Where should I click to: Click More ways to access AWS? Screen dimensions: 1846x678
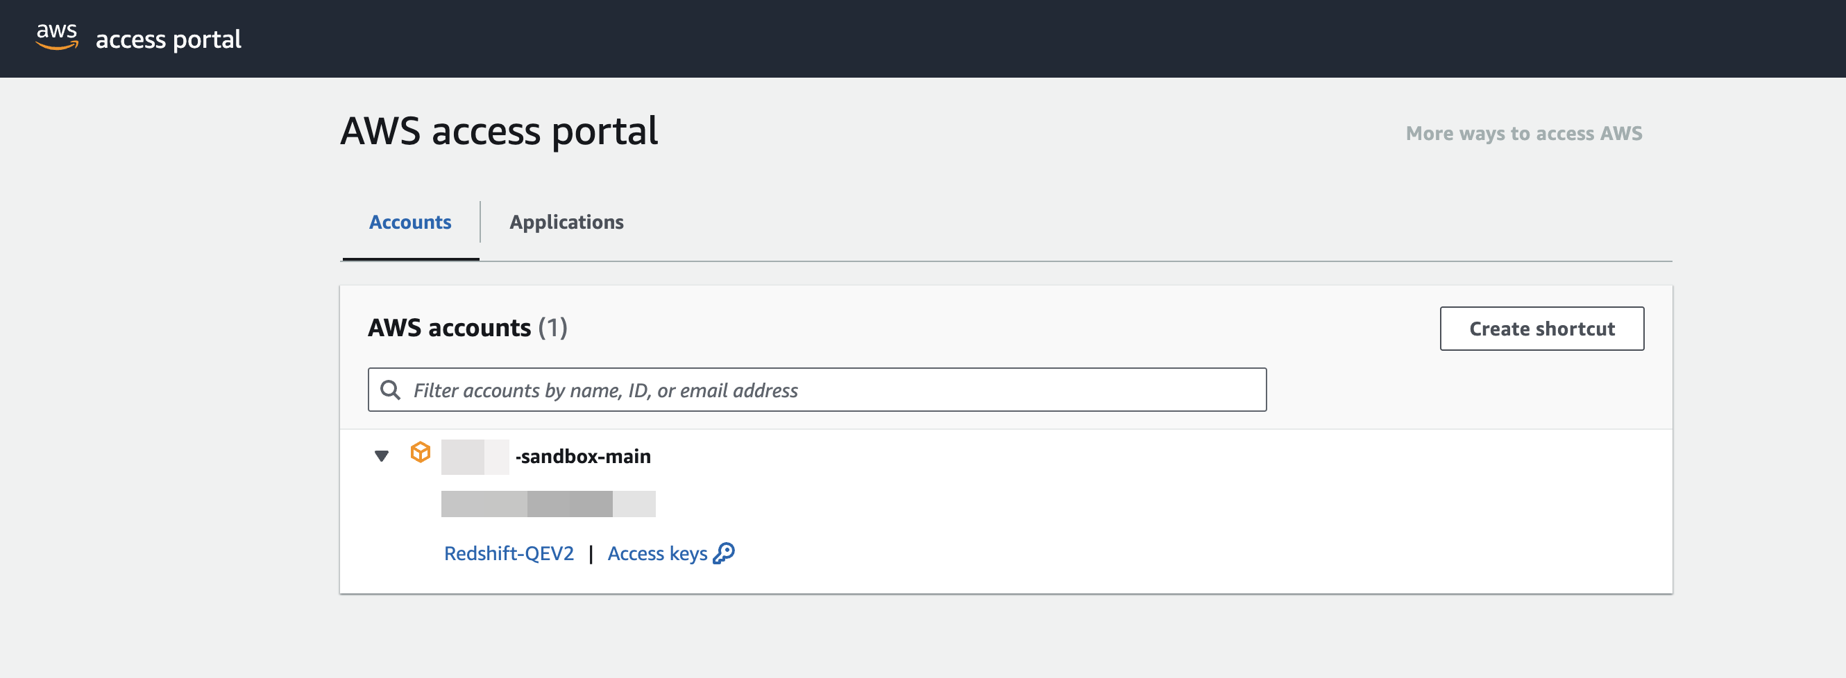[1523, 132]
